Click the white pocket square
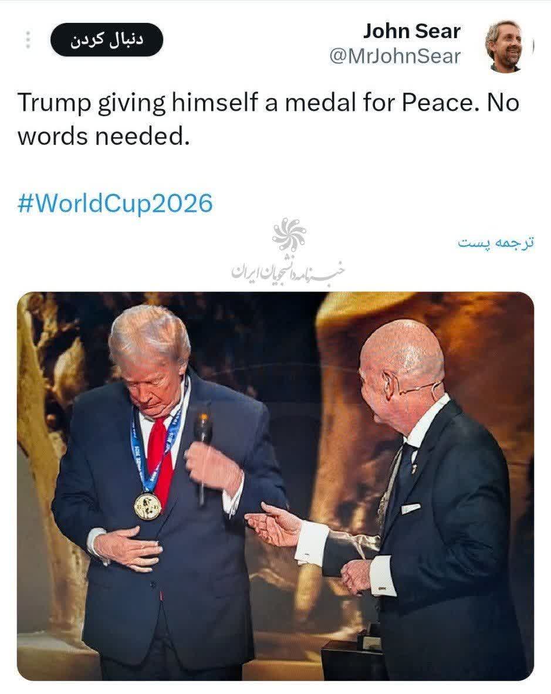Screen dimensions: 551x694 click(411, 509)
